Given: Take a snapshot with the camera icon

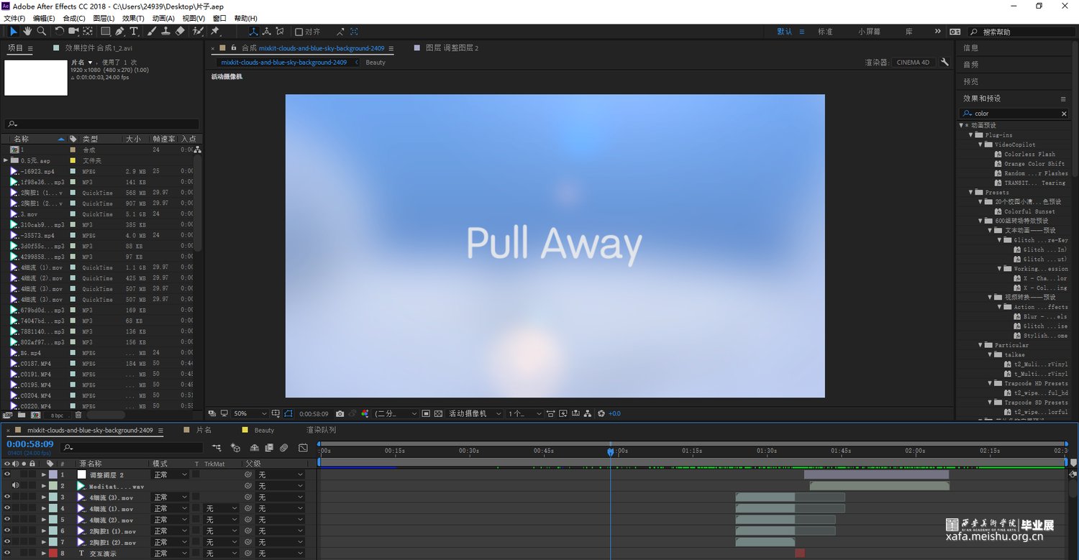Looking at the screenshot, I should pyautogui.click(x=340, y=414).
